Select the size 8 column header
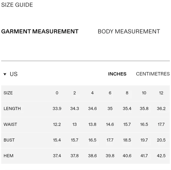This screenshot has width=171, height=170. 127,93
